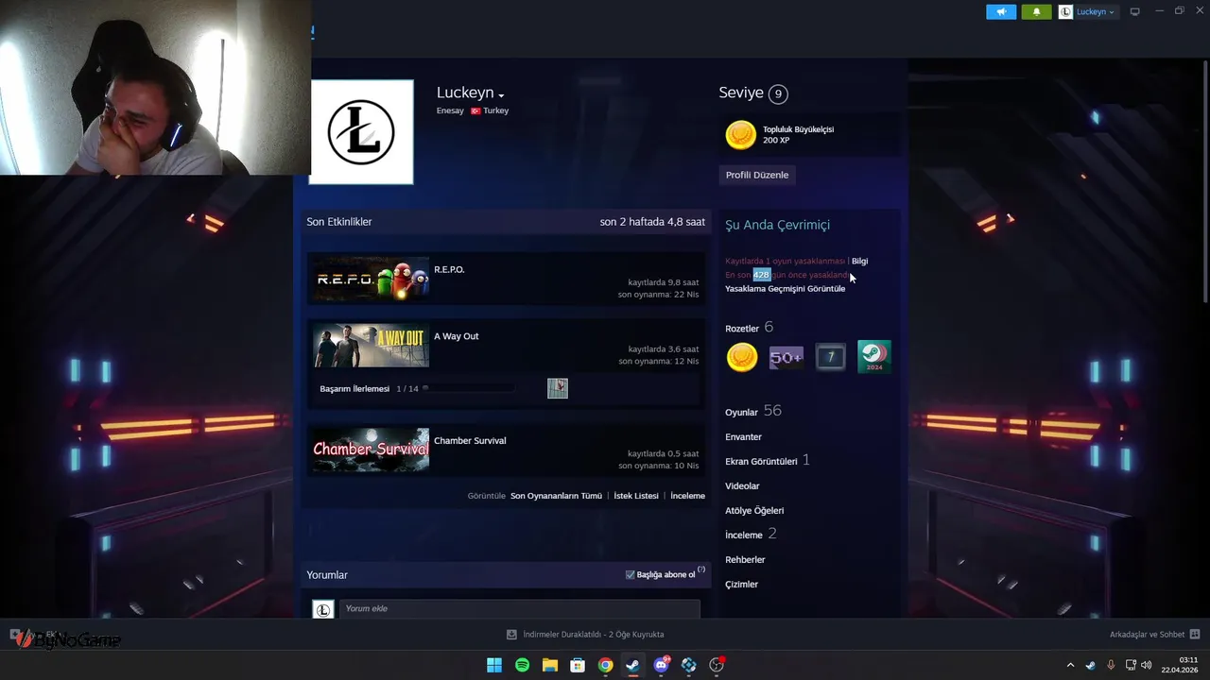Click the 50+ game collector badge
1210x680 pixels.
[786, 357]
